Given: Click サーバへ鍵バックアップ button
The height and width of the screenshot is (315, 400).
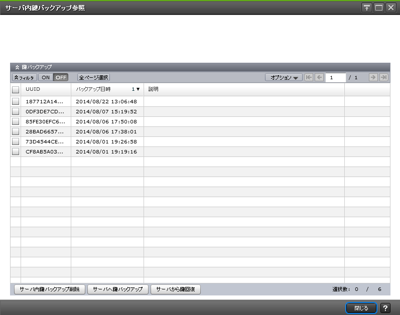Looking at the screenshot, I should click(x=117, y=289).
